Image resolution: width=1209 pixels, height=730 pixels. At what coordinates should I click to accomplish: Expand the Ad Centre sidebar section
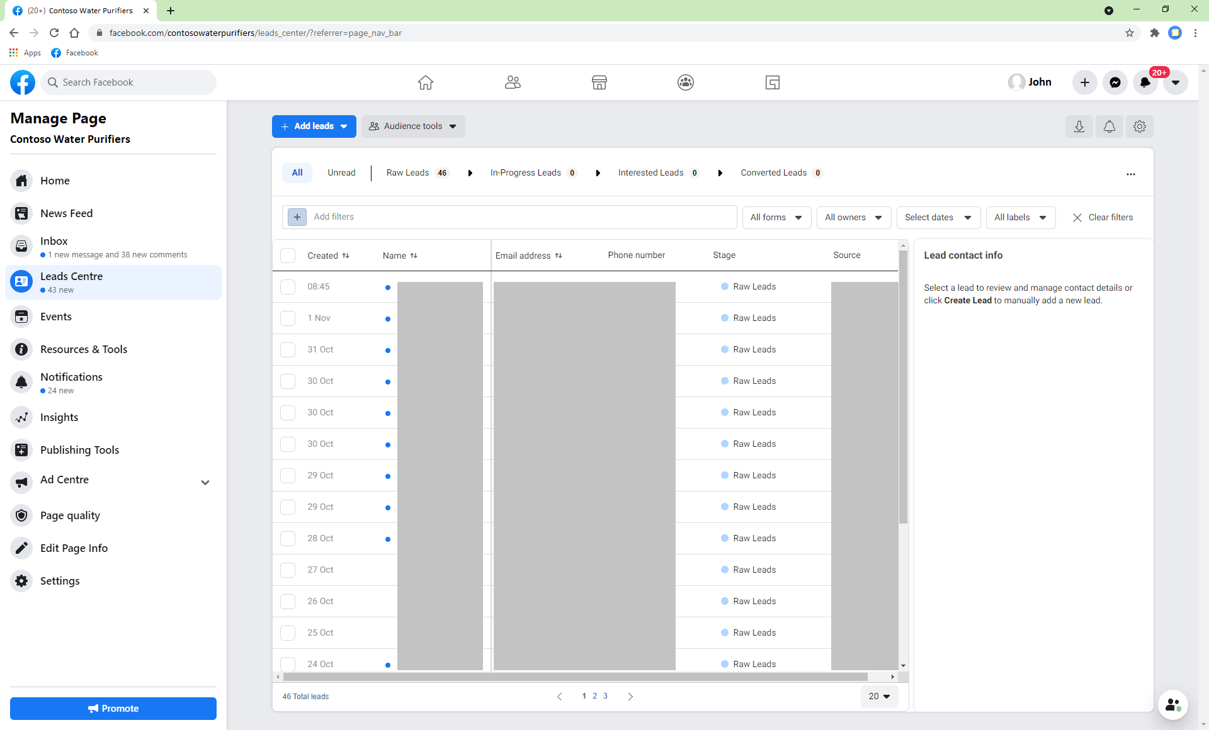205,482
